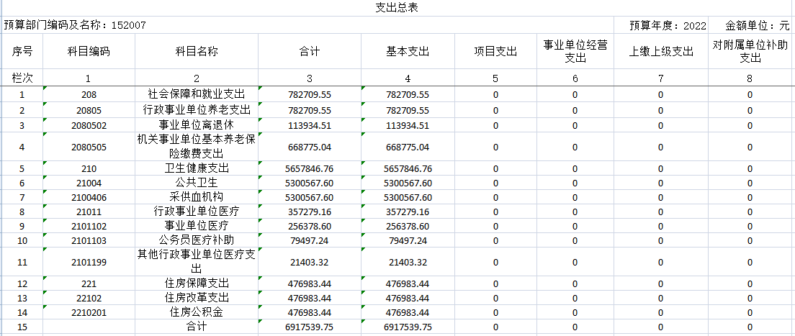
Task: Select the 住房公积金 cell
Action: pos(196,312)
